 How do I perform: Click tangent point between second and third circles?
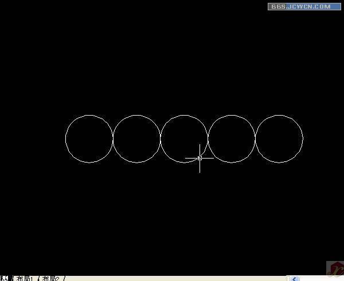(161, 138)
